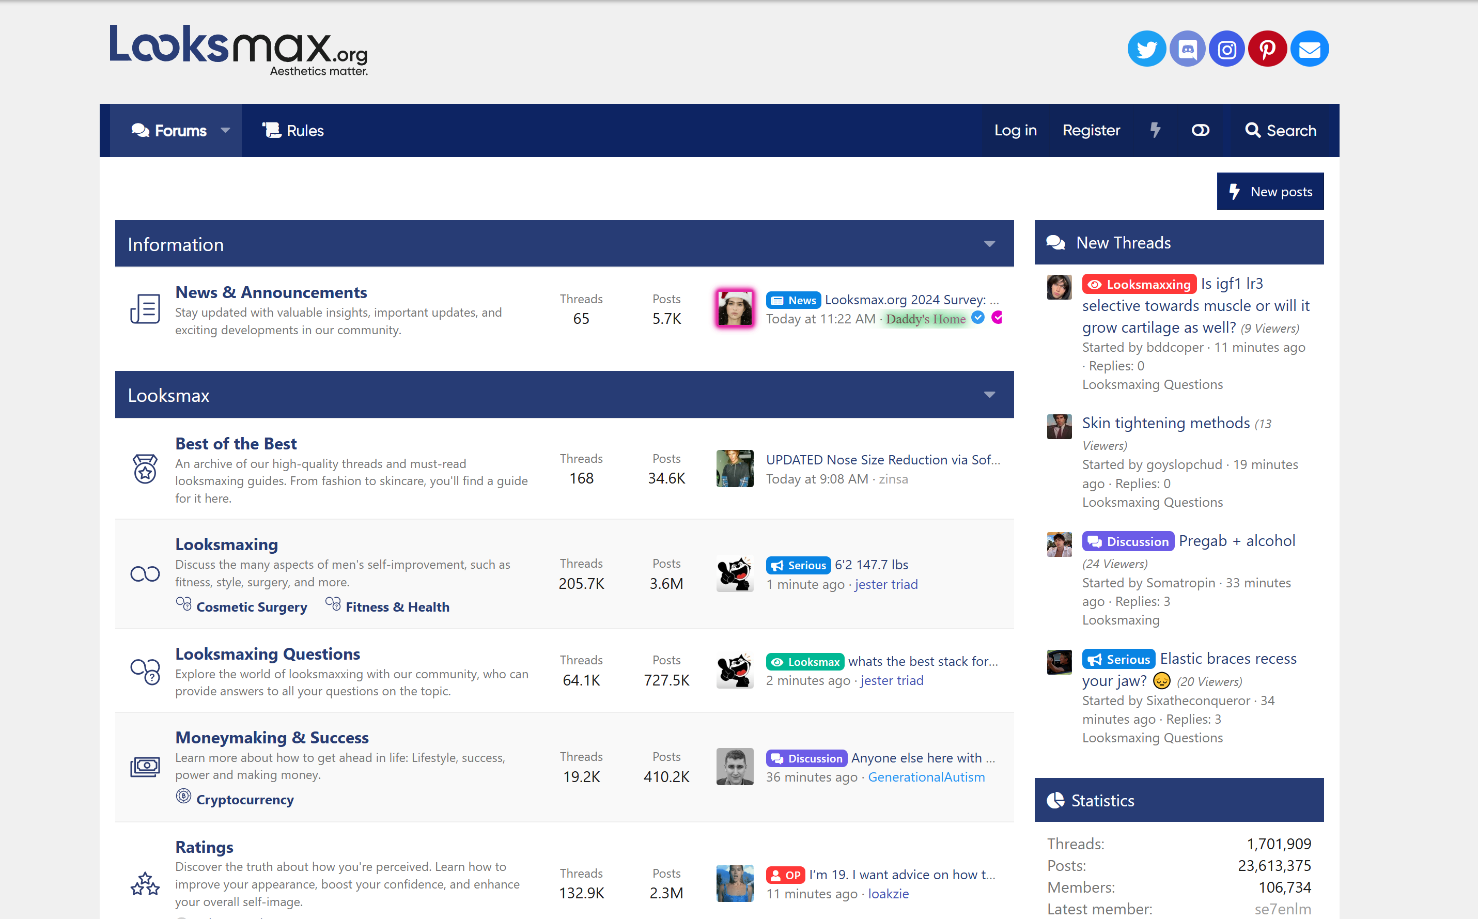1478x919 pixels.
Task: Click the Looksmaxing Questions forum node icon
Action: pos(145,671)
